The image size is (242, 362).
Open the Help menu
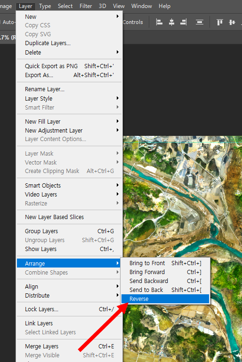tap(164, 6)
